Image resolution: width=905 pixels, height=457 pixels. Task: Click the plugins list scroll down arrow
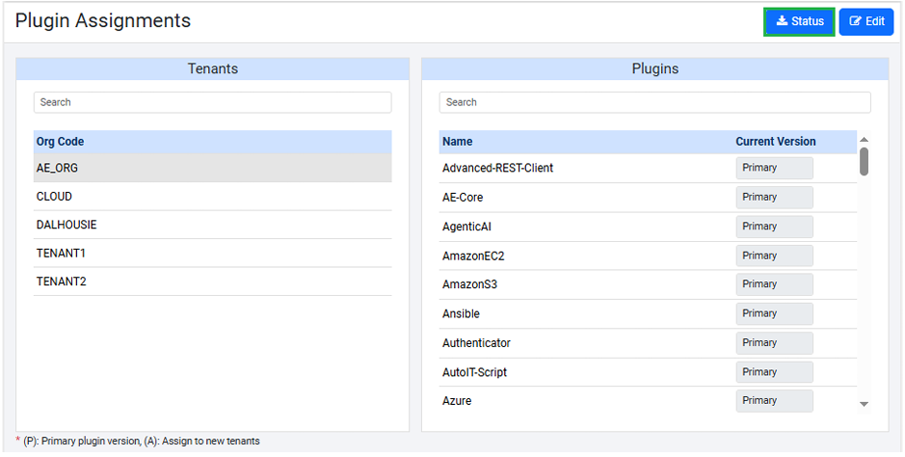[x=864, y=405]
